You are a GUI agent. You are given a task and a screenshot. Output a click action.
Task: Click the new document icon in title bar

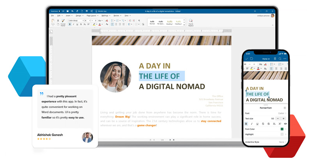[82, 11]
